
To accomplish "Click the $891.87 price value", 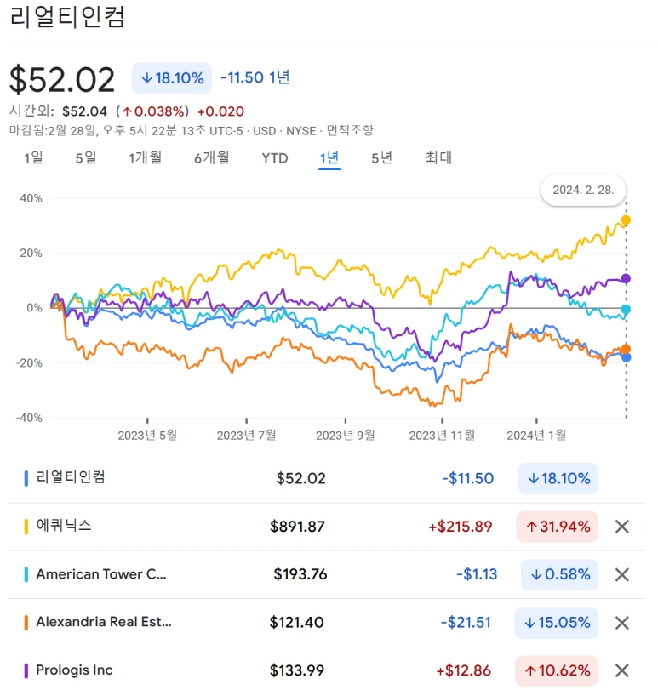I will [x=297, y=527].
